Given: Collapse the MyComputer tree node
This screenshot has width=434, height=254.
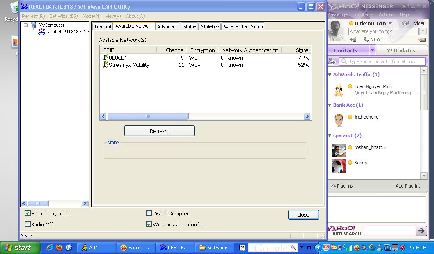Looking at the screenshot, I should point(25,25).
